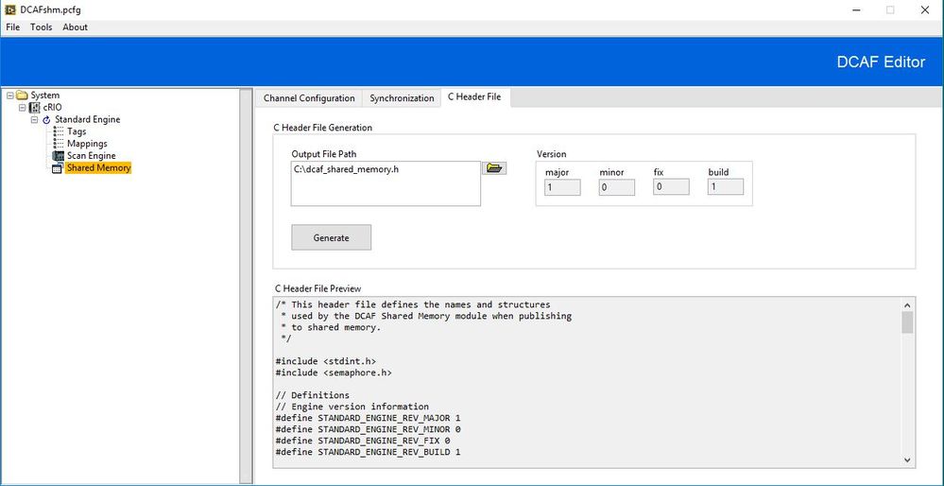Collapse the Standard Engine node
944x486 pixels.
(x=35, y=120)
